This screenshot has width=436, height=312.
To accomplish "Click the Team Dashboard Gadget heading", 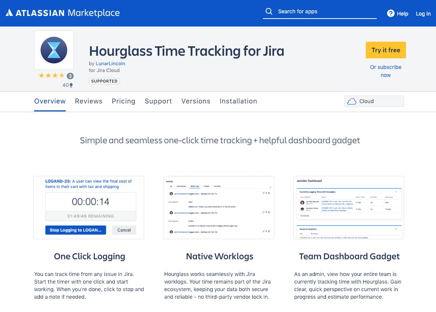I will [x=349, y=256].
